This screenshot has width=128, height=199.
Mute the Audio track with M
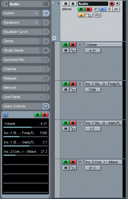(66, 4)
